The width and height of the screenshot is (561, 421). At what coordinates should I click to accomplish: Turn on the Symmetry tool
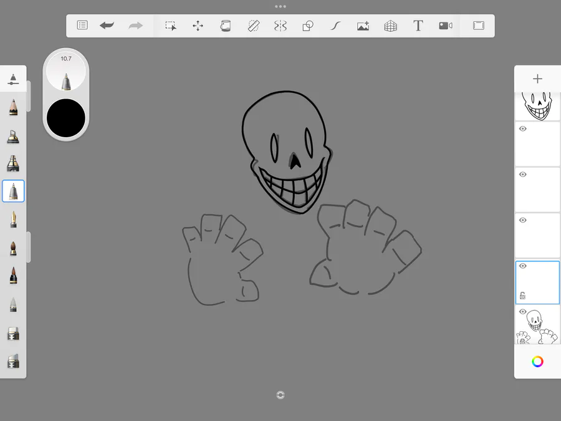(280, 26)
